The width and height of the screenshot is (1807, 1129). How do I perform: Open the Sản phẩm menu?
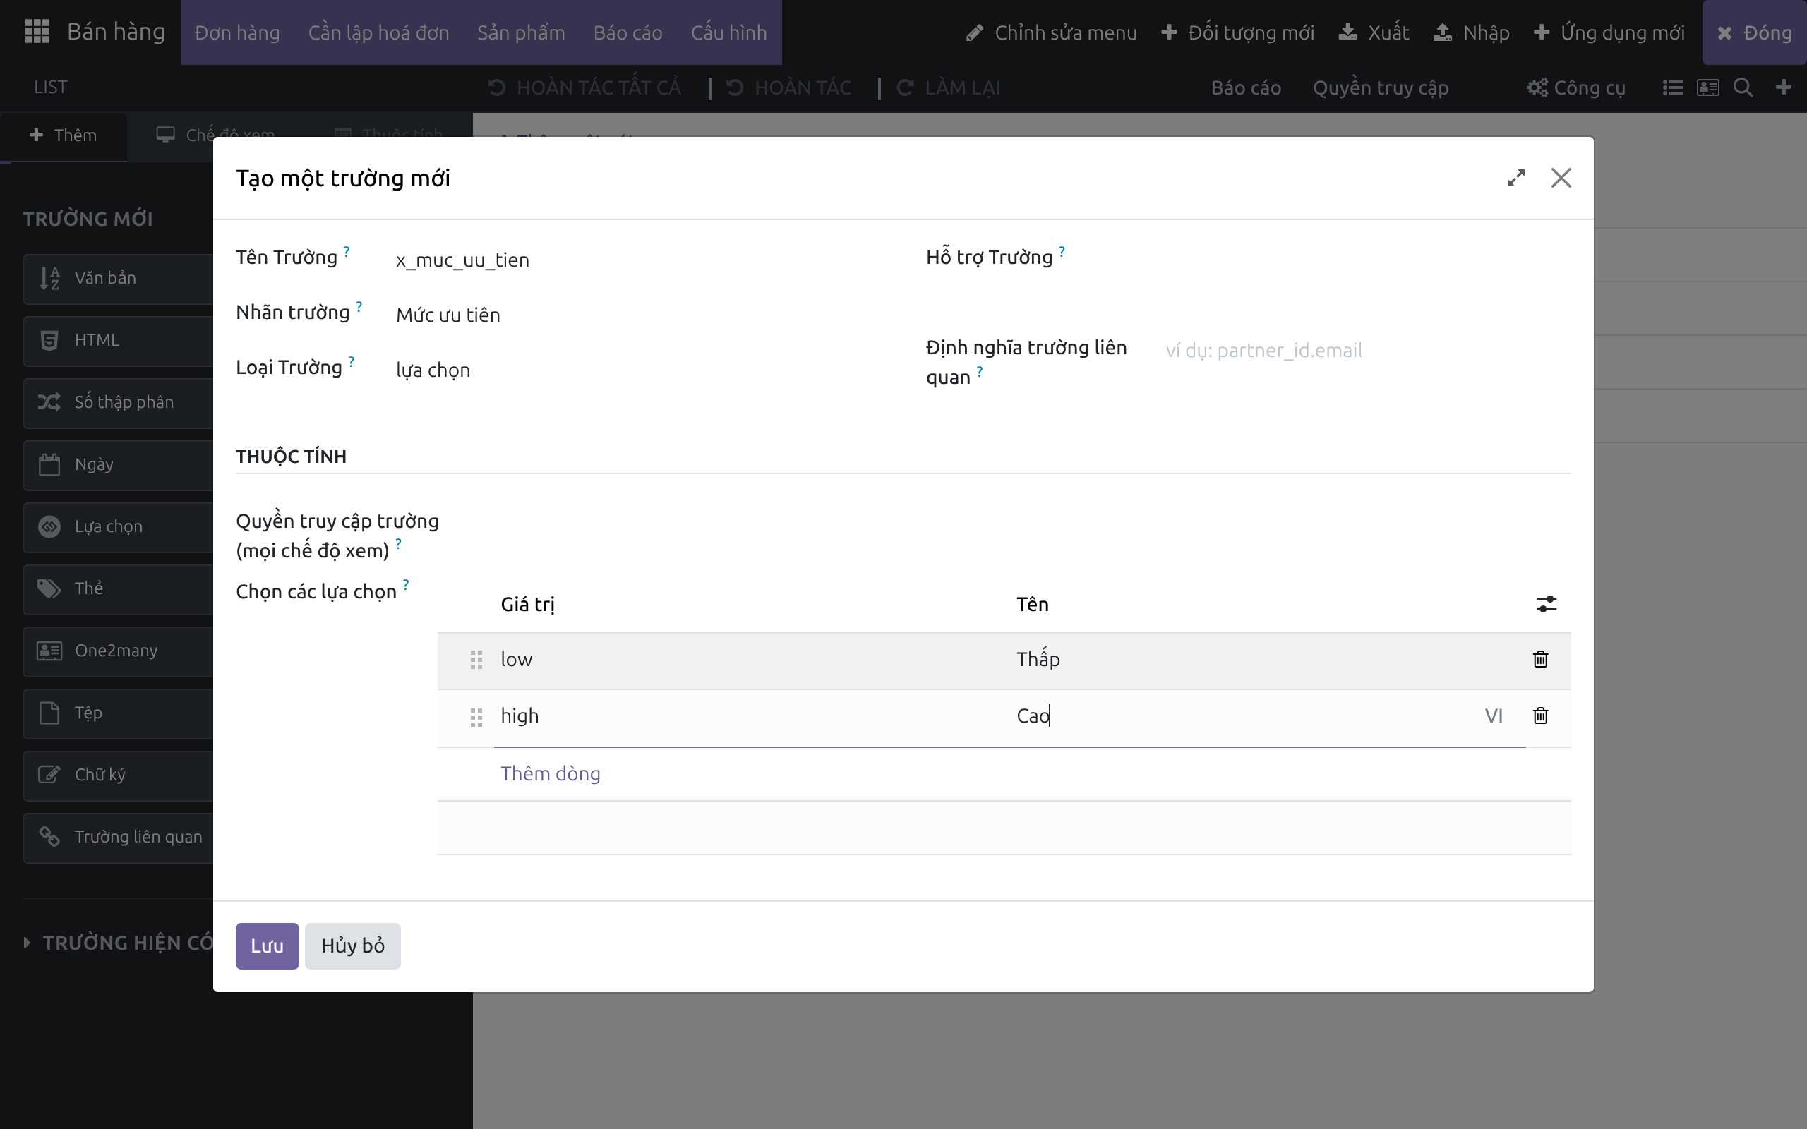pyautogui.click(x=521, y=32)
